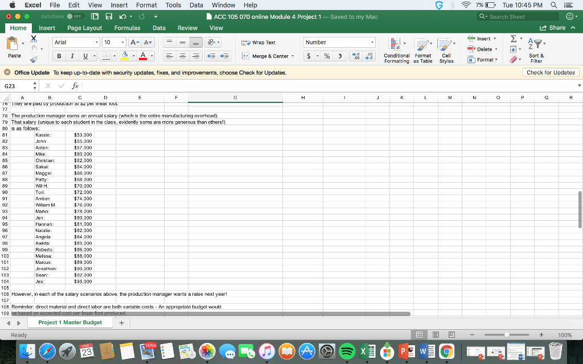Screen dimensions: 583x364
Task: Click the insert function fx icon
Action: click(75, 86)
